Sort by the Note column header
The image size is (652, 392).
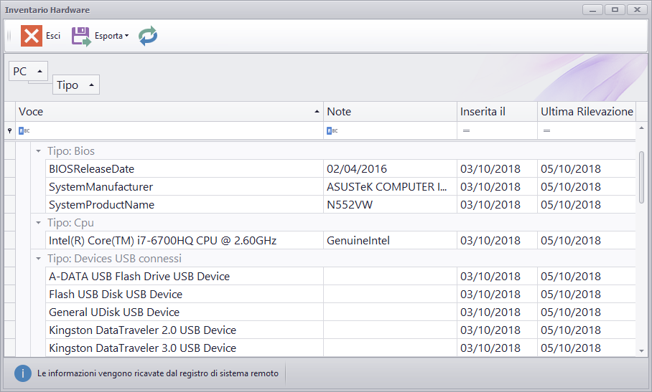[390, 112]
